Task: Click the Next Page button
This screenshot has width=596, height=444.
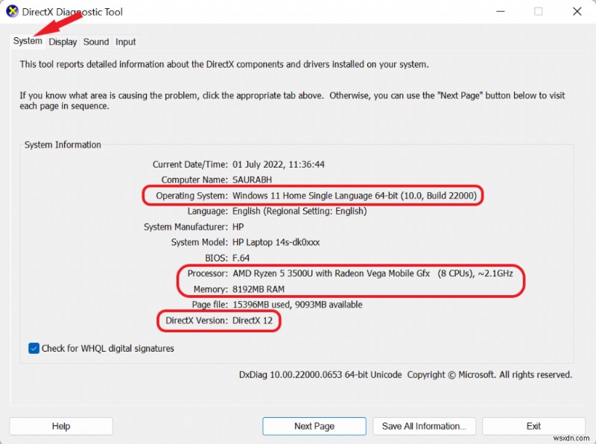Action: (314, 426)
